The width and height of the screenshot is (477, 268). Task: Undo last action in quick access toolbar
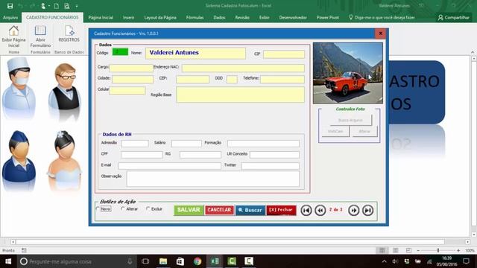tap(20, 6)
